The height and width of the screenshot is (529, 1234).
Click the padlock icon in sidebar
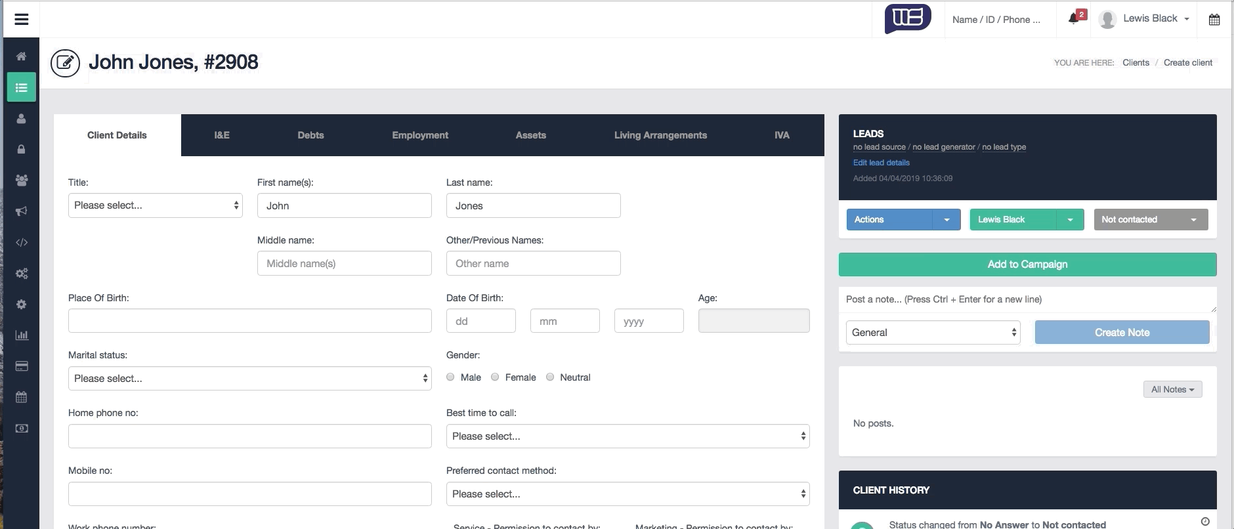click(22, 150)
